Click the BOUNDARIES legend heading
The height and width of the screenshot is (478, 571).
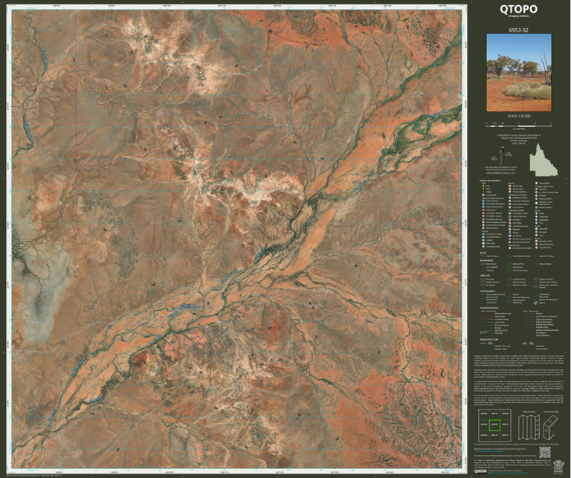(488, 260)
